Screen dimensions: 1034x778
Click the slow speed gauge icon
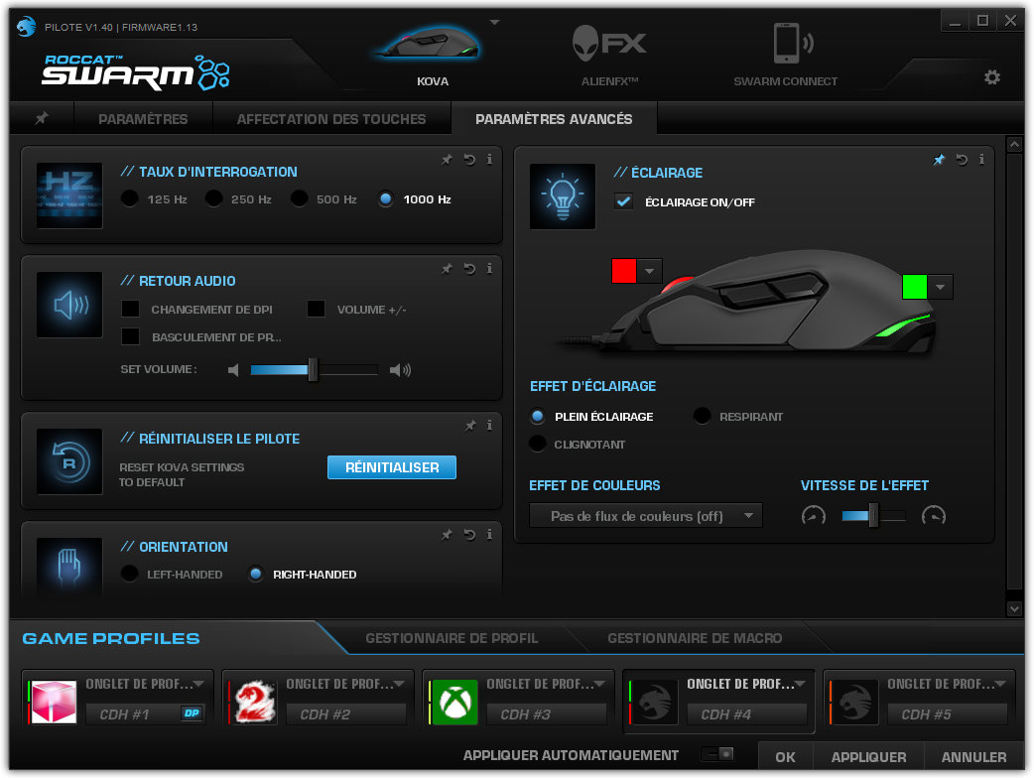tap(813, 515)
